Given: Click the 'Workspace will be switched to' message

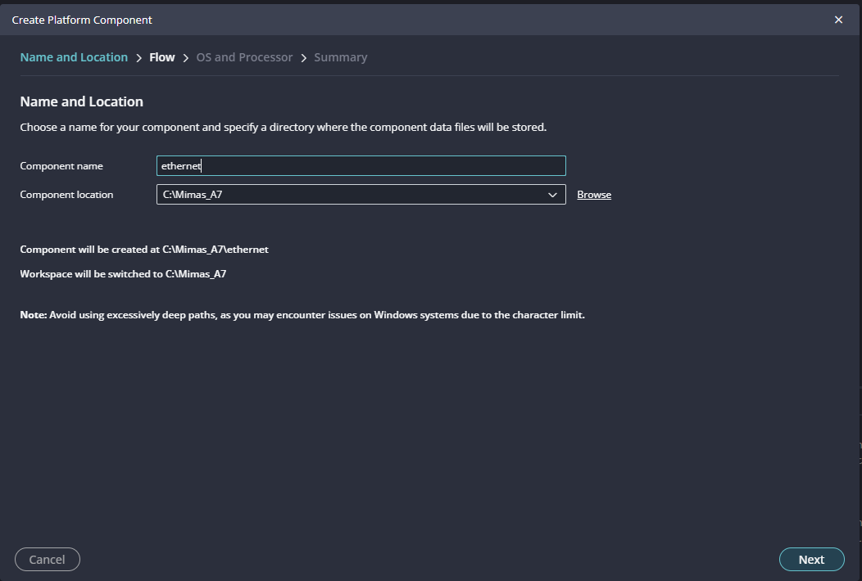Looking at the screenshot, I should pos(123,274).
